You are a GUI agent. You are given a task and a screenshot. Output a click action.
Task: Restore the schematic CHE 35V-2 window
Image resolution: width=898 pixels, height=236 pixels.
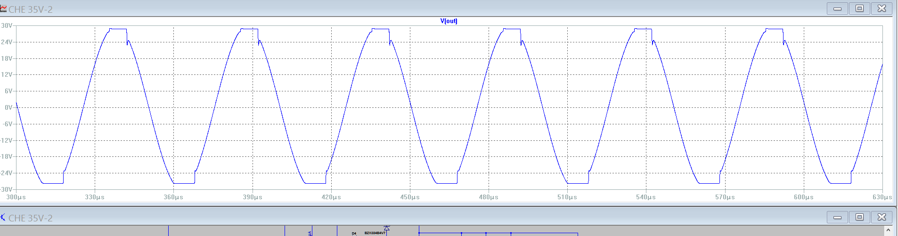[859, 217]
